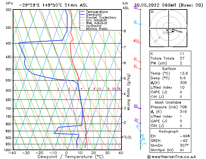This screenshot has width=206, height=159.
Task: Click the 40 temperature axis label
Action: pos(121,153)
